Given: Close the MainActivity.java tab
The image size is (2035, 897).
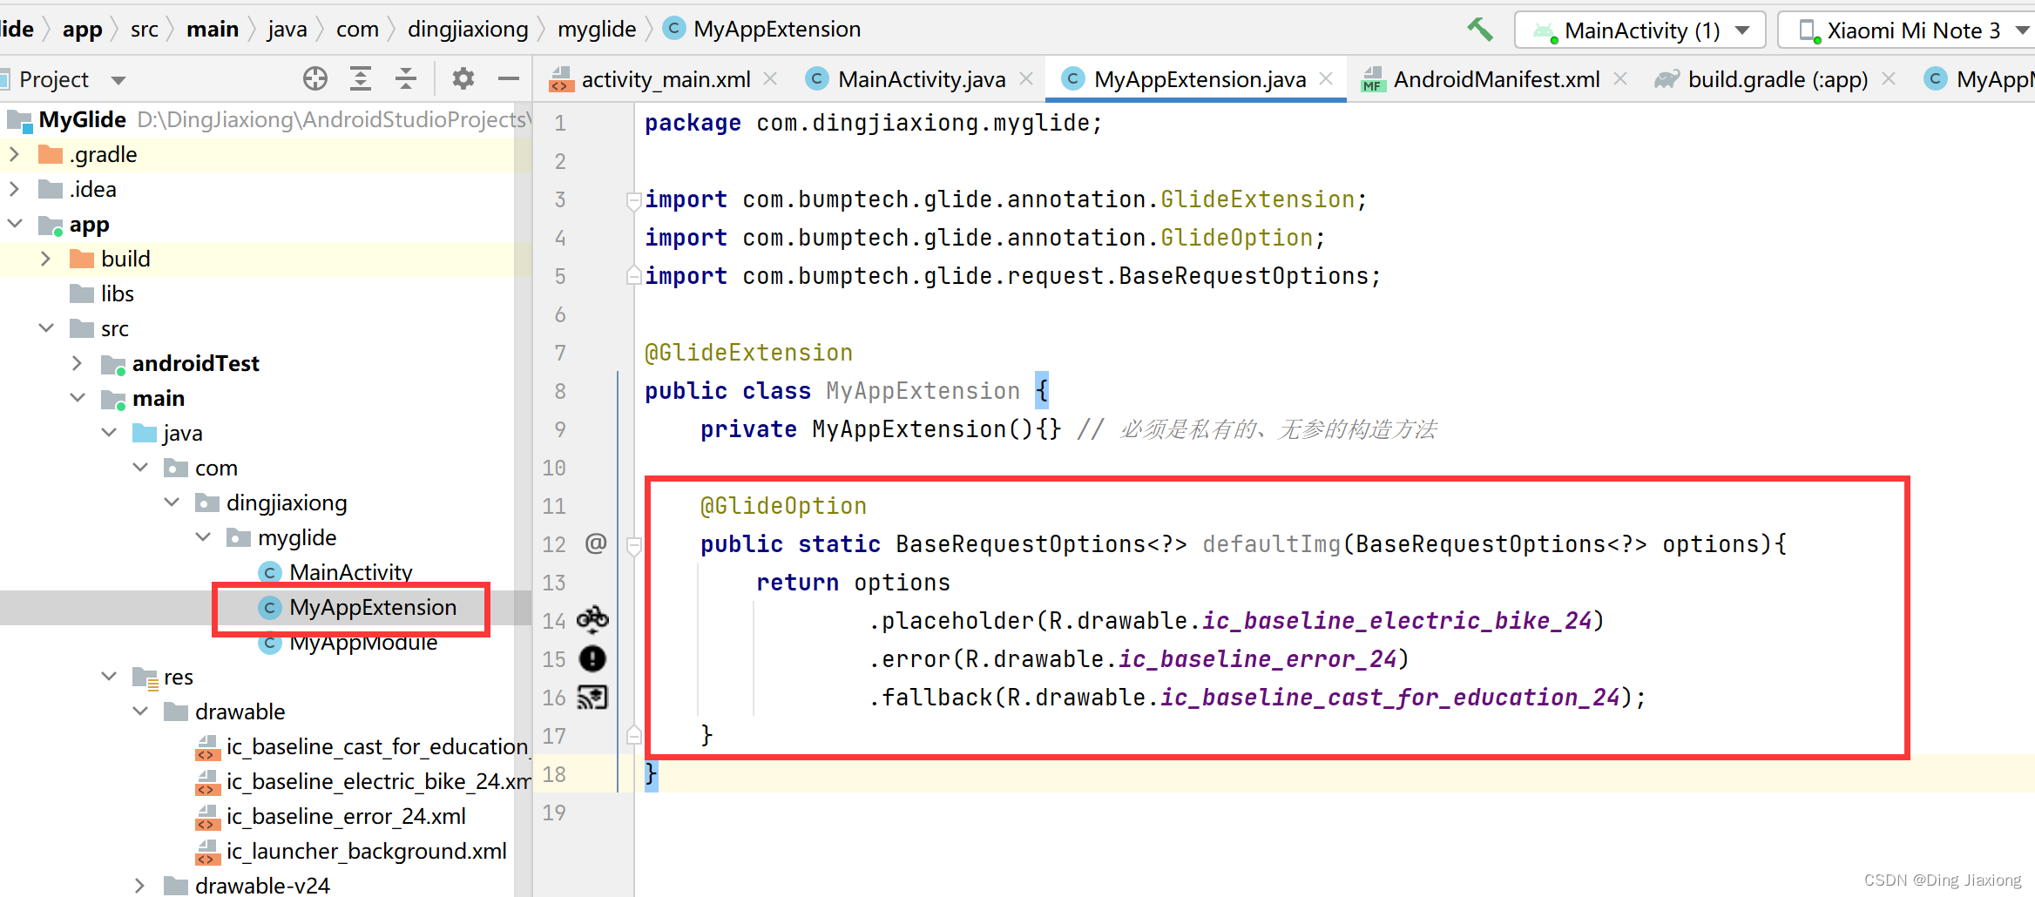Looking at the screenshot, I should [1026, 78].
